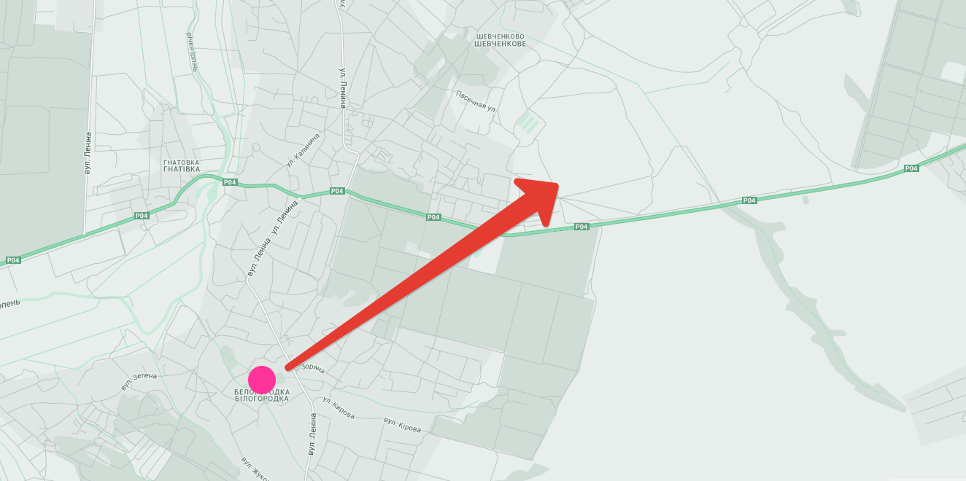Click the Шевченково Шевченкове village label

click(500, 39)
